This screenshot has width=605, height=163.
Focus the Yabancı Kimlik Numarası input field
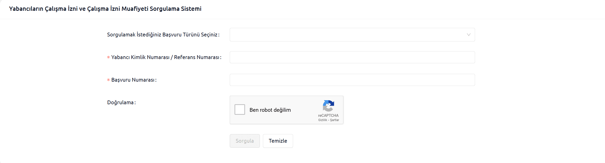(352, 57)
